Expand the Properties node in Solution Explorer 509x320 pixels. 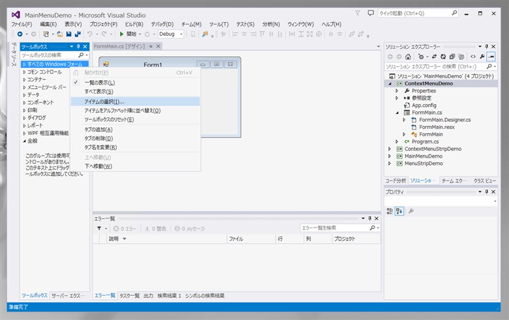click(x=397, y=91)
